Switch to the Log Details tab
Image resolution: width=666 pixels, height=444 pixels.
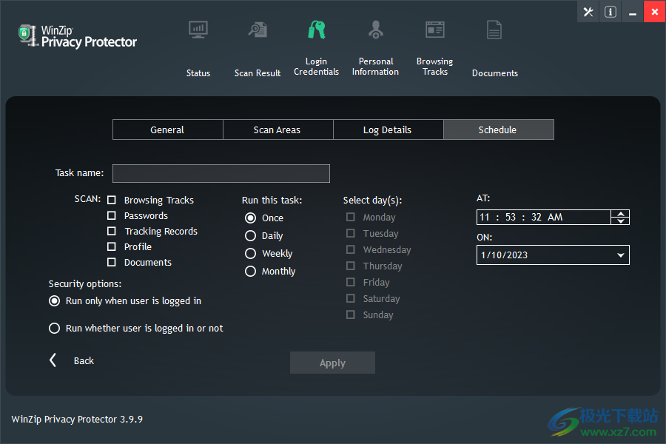pos(388,129)
